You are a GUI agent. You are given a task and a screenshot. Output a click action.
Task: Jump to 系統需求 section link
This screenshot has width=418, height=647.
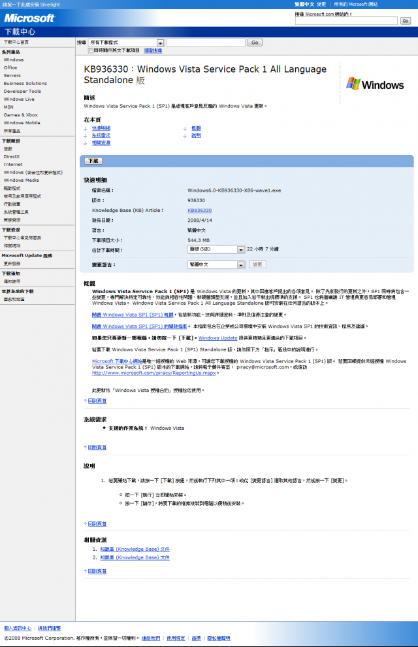pos(101,136)
